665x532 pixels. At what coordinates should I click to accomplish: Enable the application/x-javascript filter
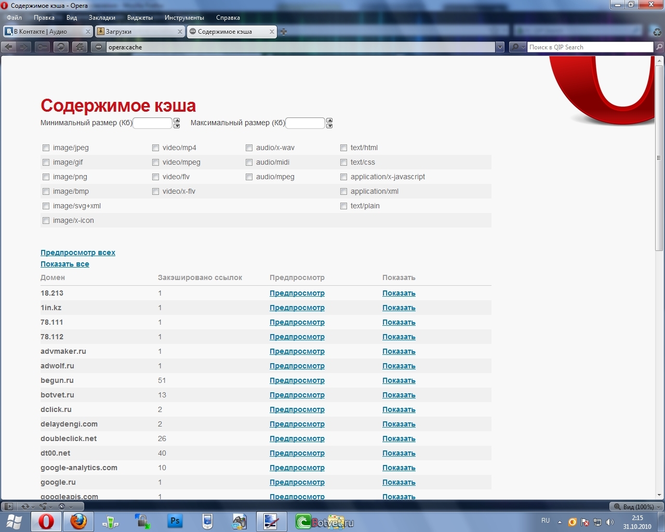point(343,177)
